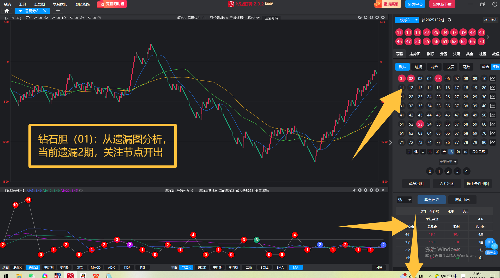500x278 pixels.
Task: Open the chat room robot icon
Action: [491, 246]
